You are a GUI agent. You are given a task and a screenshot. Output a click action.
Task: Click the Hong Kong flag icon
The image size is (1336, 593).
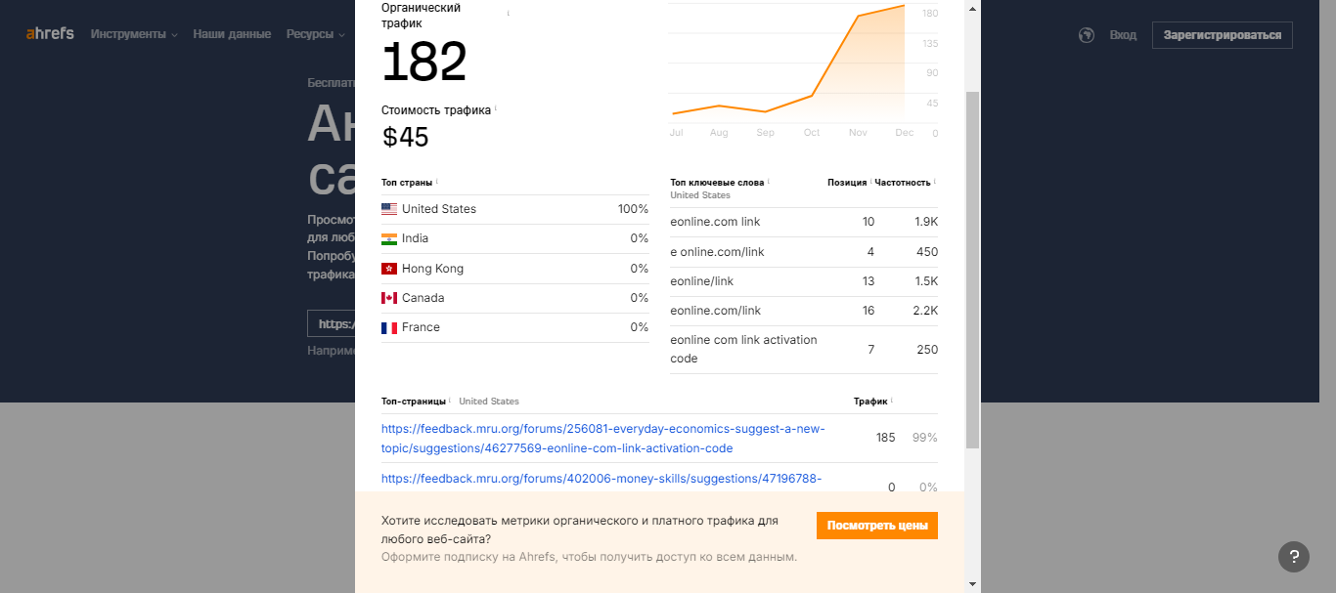coord(389,269)
